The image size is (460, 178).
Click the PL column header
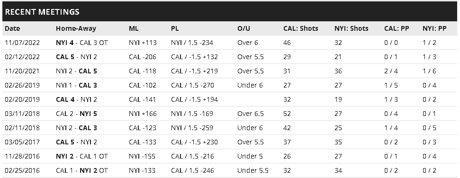tap(175, 28)
